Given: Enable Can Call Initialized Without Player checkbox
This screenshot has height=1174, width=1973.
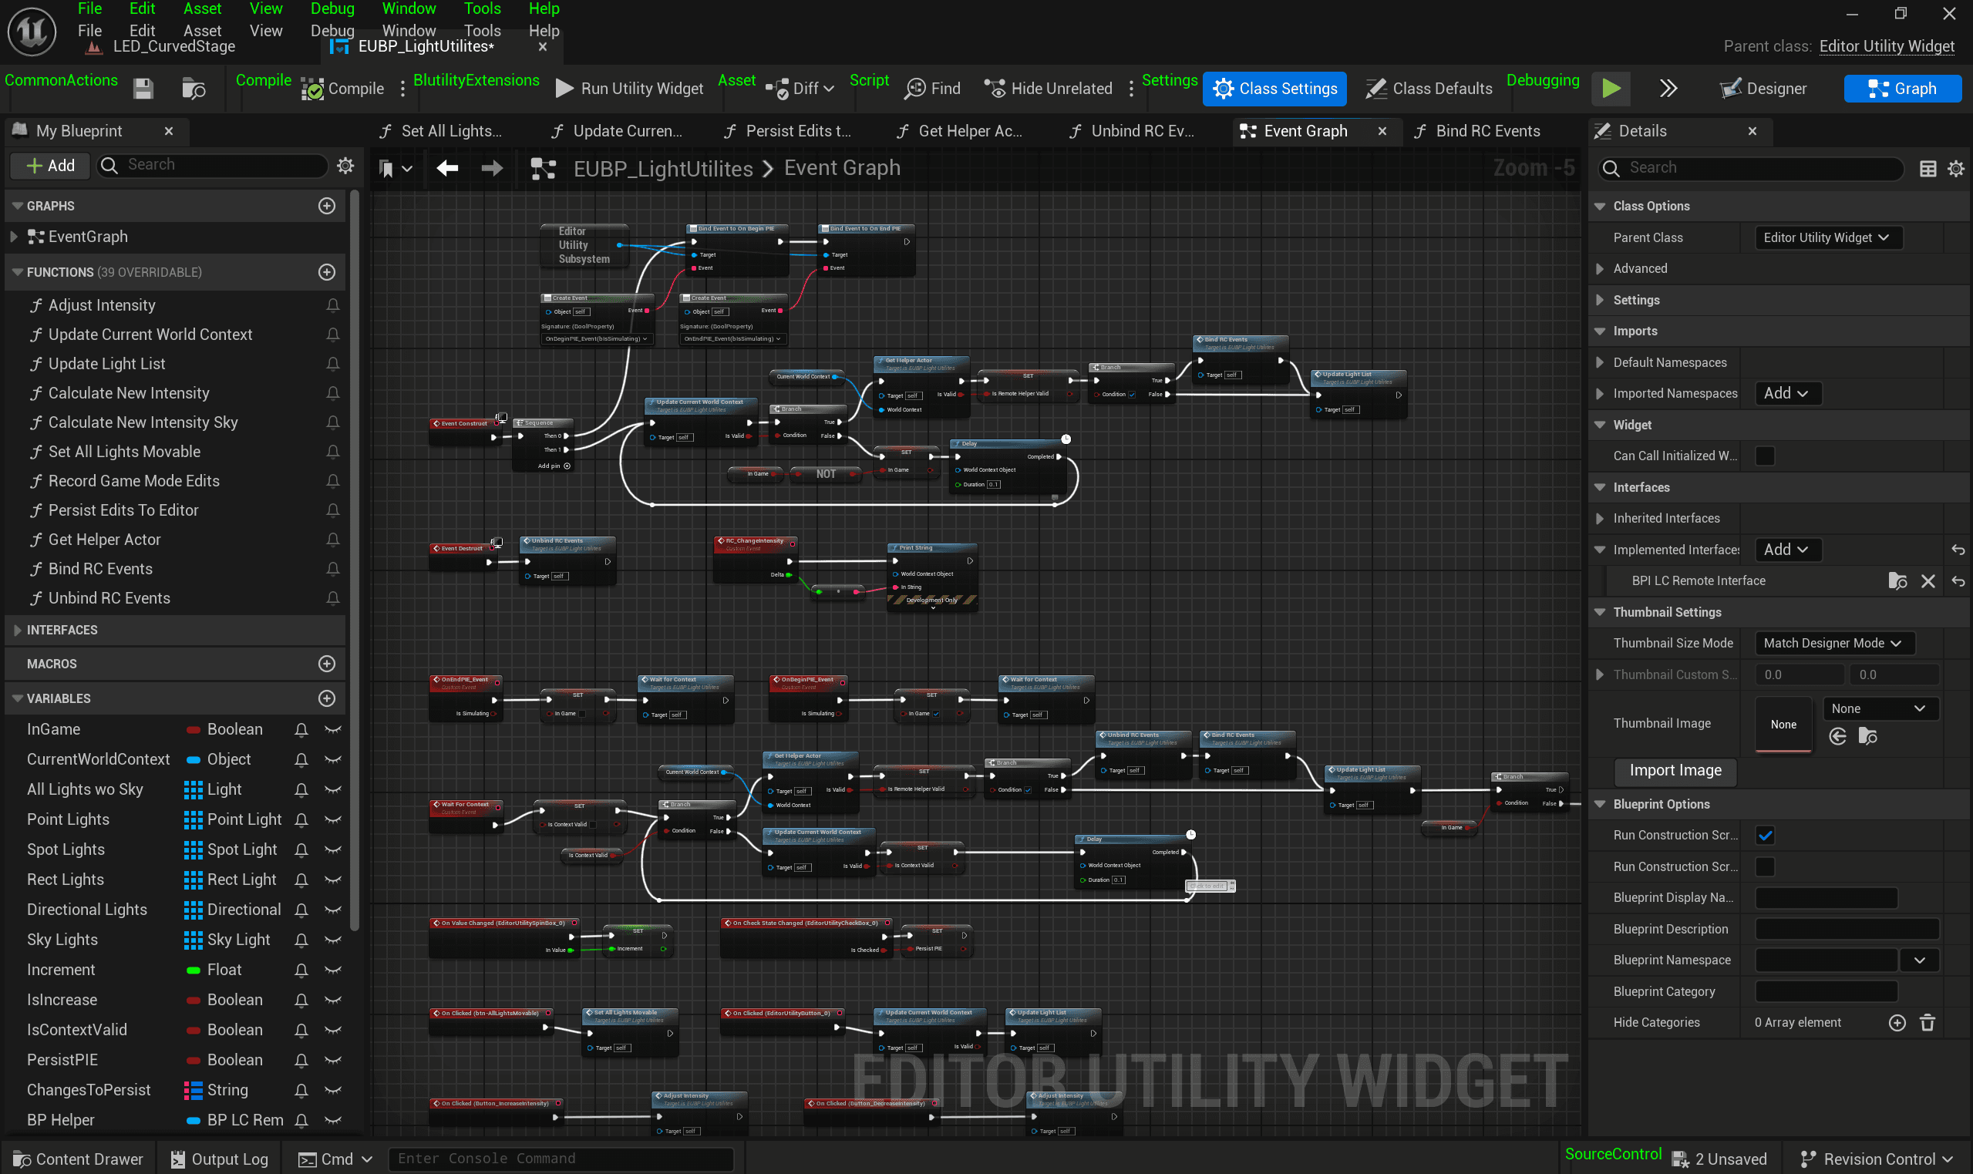Looking at the screenshot, I should coord(1764,456).
